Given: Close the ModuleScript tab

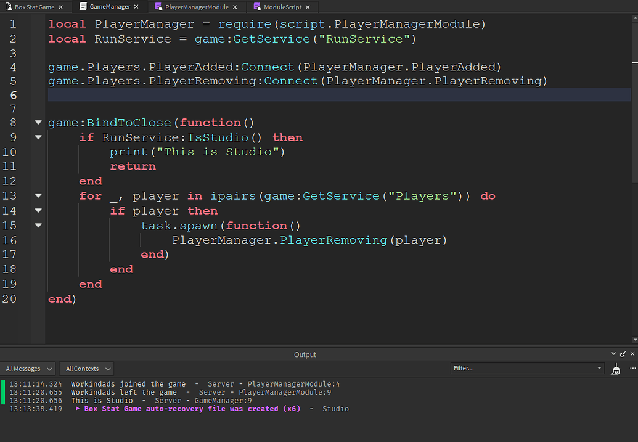Looking at the screenshot, I should point(308,7).
